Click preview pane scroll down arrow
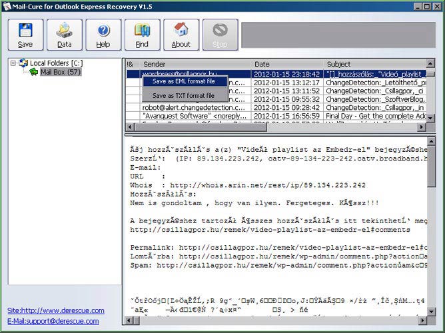 [x=432, y=312]
